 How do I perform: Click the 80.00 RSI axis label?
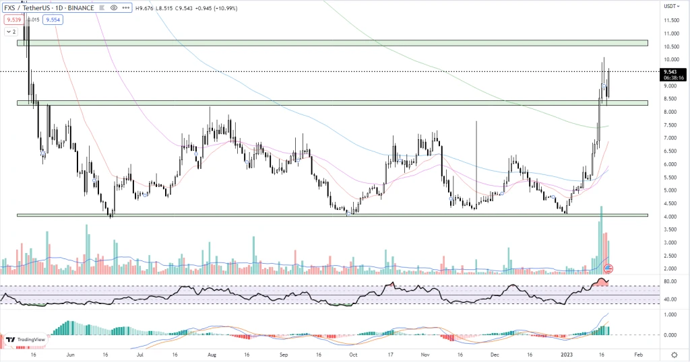(671, 282)
